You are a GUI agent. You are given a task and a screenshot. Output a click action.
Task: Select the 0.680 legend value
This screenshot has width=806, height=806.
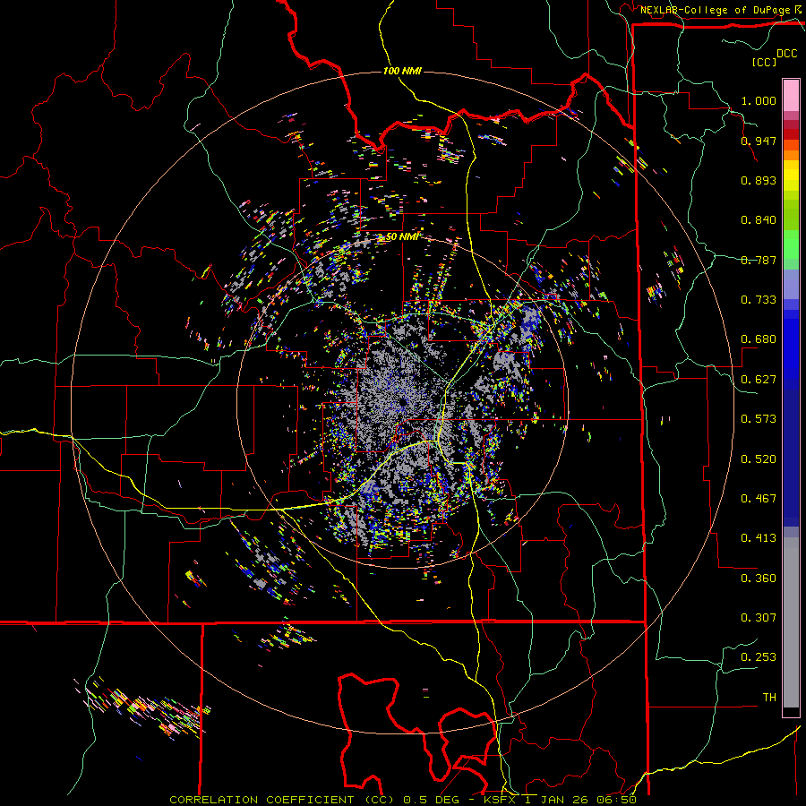tap(759, 339)
